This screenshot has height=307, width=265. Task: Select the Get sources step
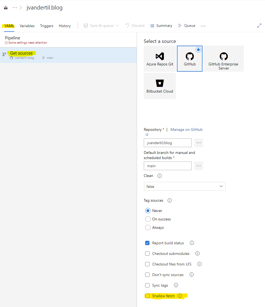coord(68,55)
